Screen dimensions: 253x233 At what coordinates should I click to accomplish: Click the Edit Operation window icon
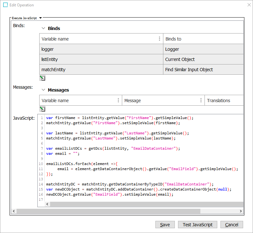point(5,5)
